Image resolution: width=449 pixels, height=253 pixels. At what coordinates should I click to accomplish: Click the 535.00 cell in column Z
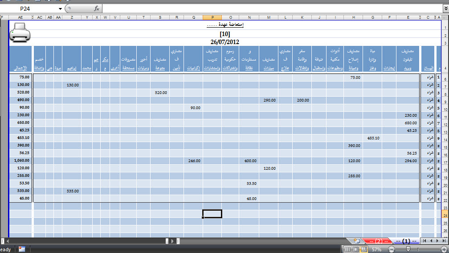(x=72, y=191)
